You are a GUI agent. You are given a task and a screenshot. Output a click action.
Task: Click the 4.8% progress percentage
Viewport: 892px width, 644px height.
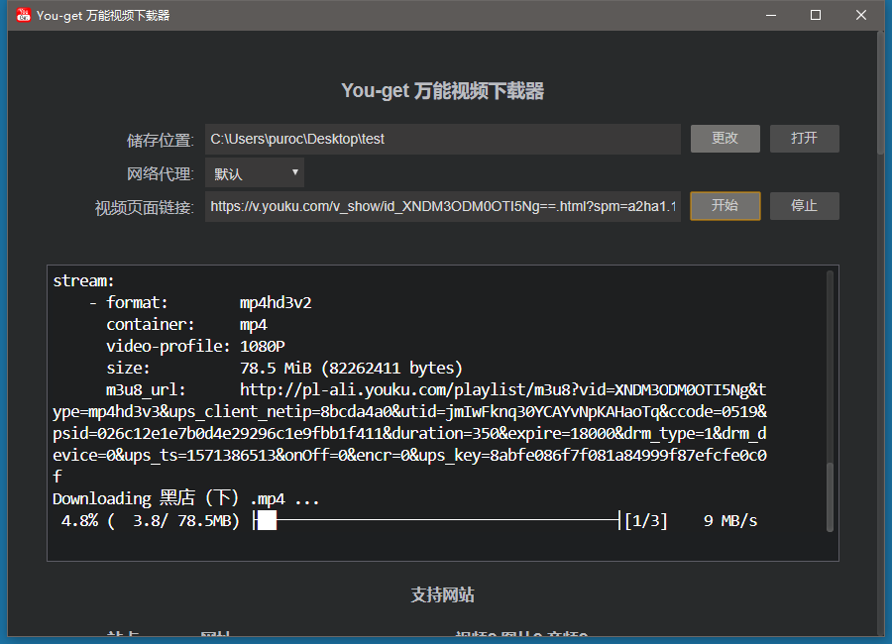pyautogui.click(x=79, y=520)
